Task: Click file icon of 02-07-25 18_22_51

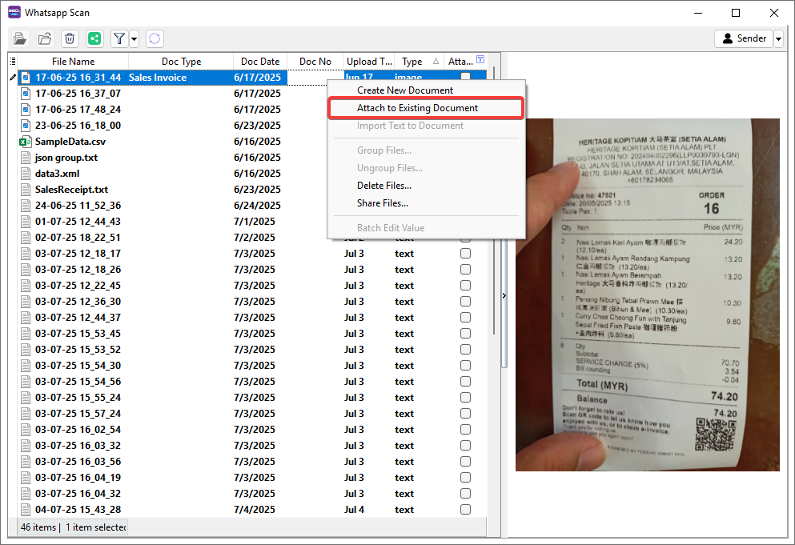Action: coord(26,238)
